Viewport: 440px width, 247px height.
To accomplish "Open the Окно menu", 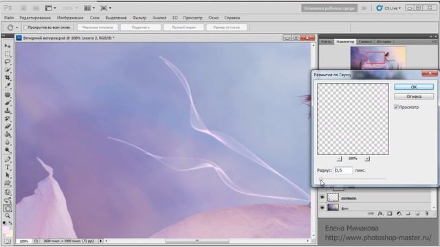I will 214,18.
